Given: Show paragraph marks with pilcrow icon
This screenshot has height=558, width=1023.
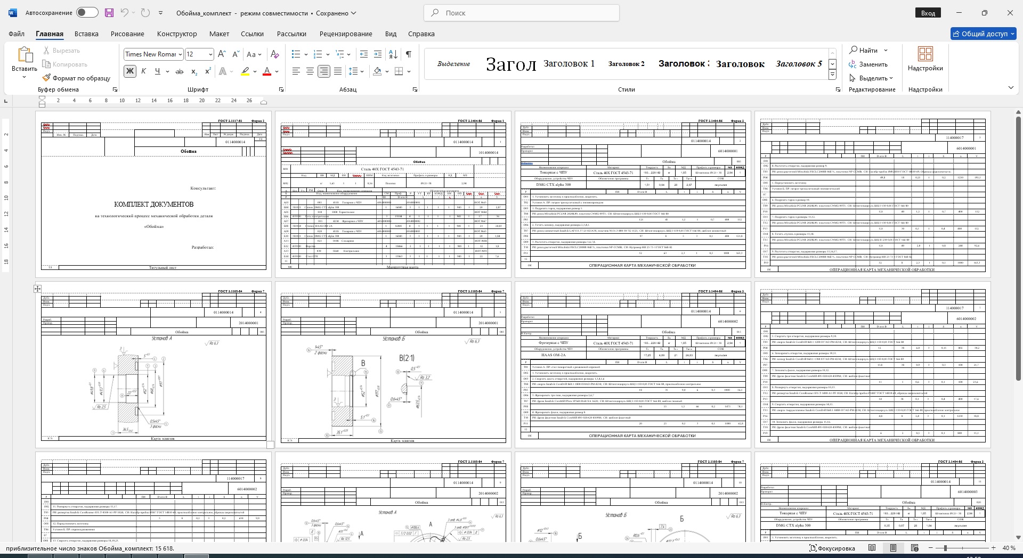Looking at the screenshot, I should coord(408,54).
